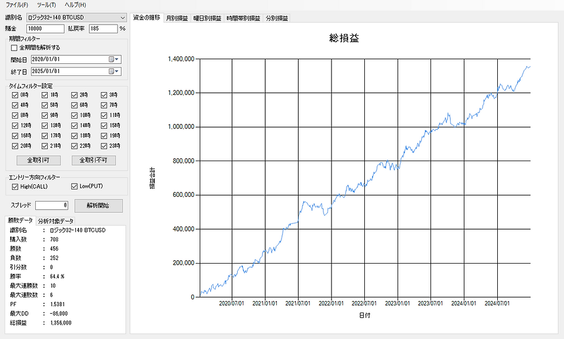Screen dimensions: 564x339
Task: Enable the 全期間を解析する checkbox
Action: tap(13, 48)
